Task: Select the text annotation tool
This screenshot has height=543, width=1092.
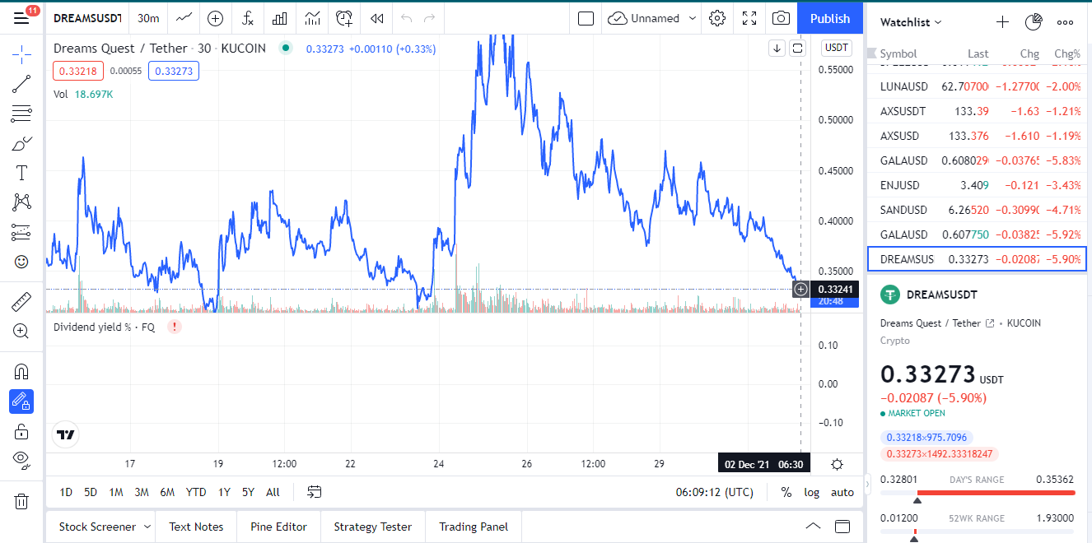Action: tap(21, 173)
